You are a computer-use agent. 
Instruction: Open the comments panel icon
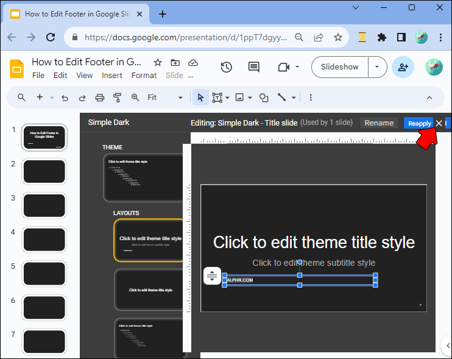pyautogui.click(x=253, y=67)
